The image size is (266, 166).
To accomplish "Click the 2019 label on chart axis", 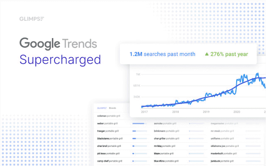I will click(x=206, y=112).
